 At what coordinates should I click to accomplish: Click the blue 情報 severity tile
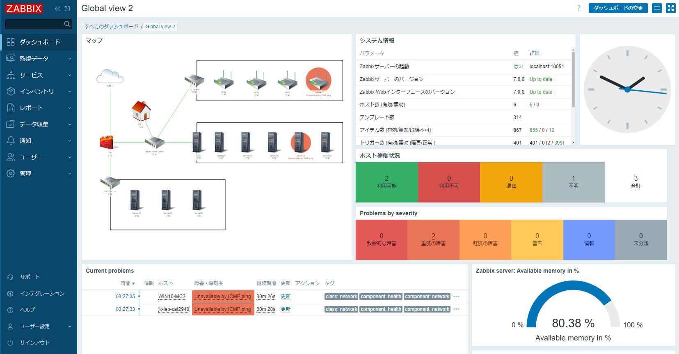(589, 240)
